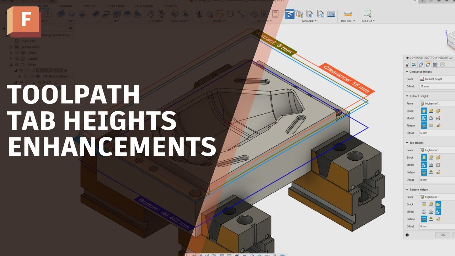Open the Machine Library icon

(x=331, y=14)
